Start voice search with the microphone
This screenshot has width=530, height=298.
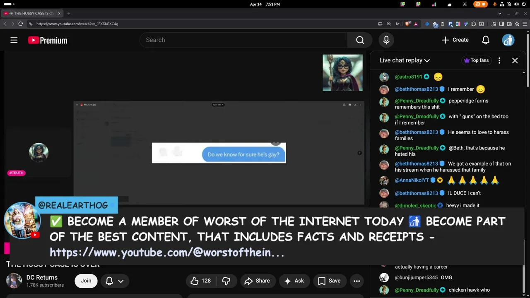click(x=386, y=40)
